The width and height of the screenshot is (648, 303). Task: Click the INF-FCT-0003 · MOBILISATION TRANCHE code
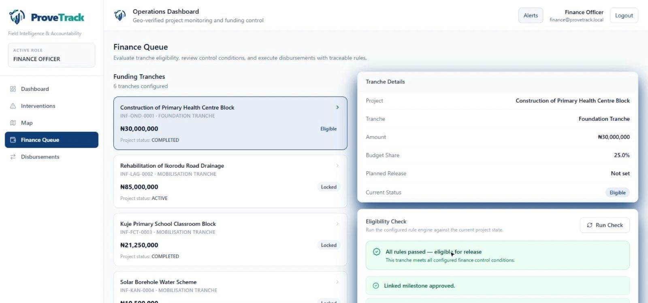point(168,232)
